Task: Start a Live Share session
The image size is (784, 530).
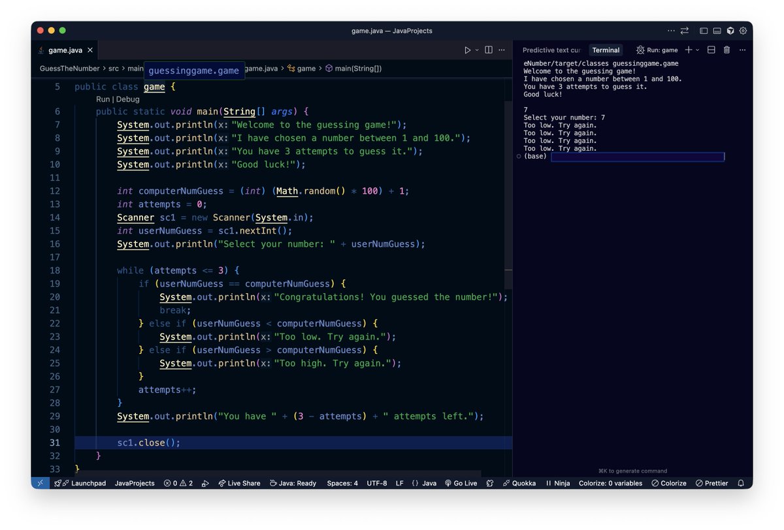Action: click(239, 483)
